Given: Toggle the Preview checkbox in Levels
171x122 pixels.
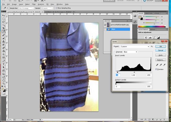Looking at the screenshot, I should 156,69.
